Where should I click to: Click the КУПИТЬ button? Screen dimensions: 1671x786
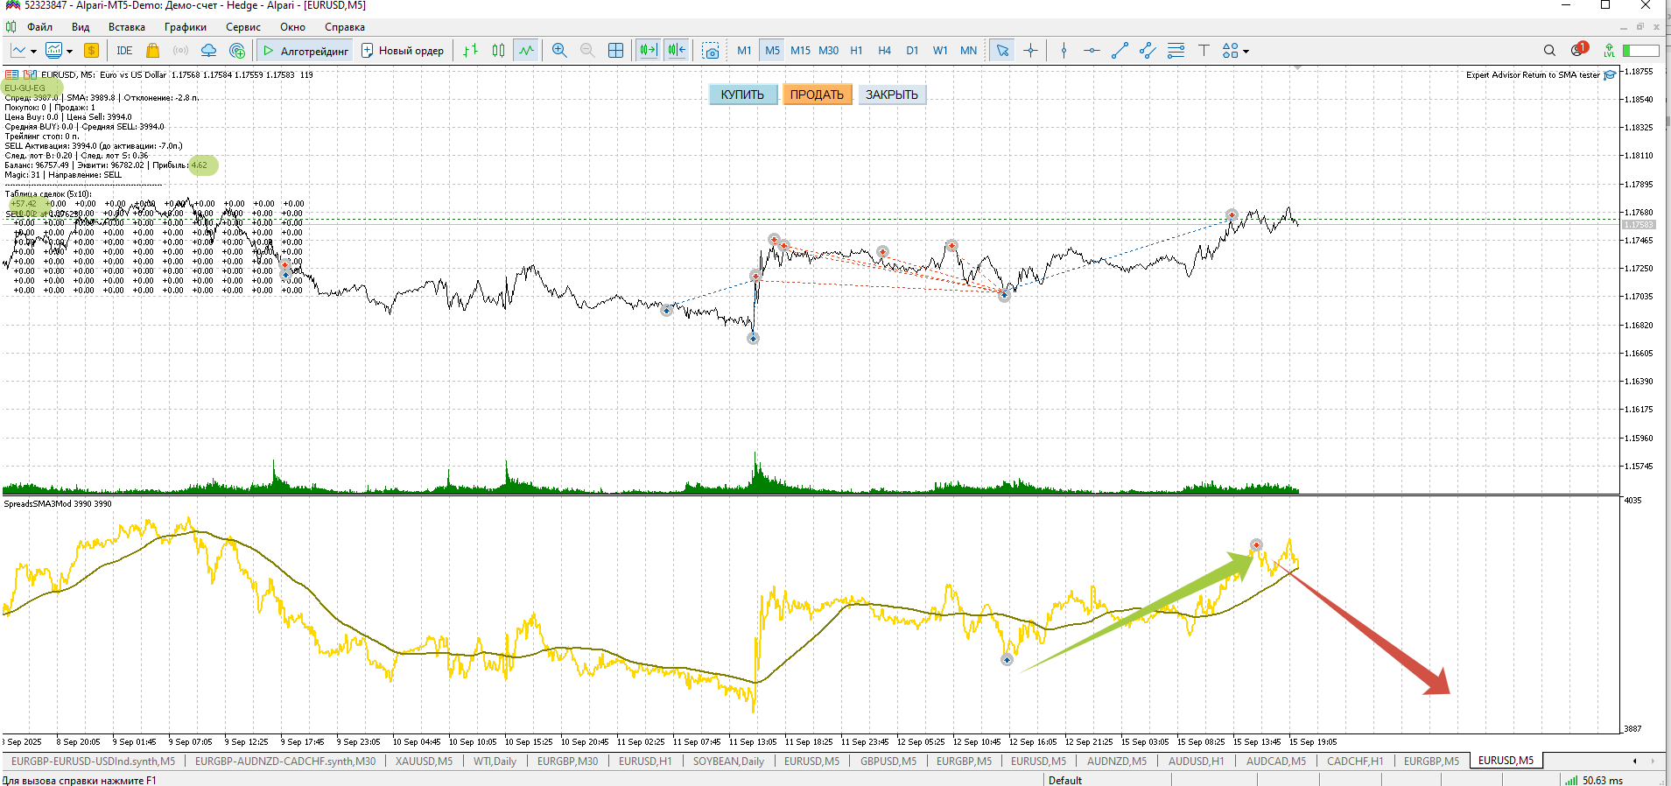pyautogui.click(x=742, y=95)
